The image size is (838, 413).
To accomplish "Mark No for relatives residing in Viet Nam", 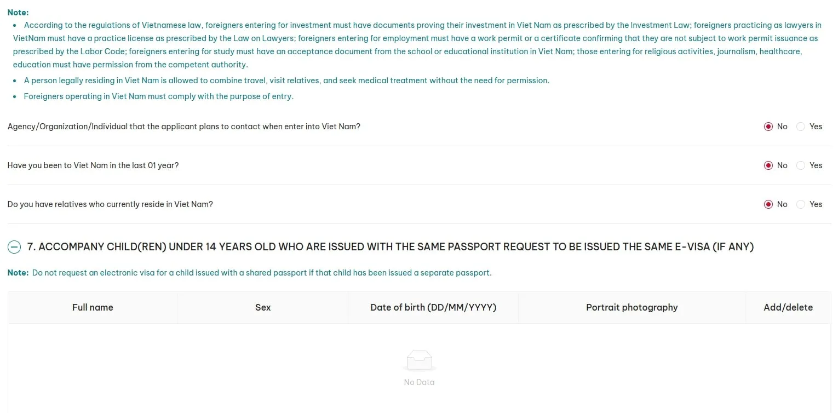I will (x=768, y=204).
